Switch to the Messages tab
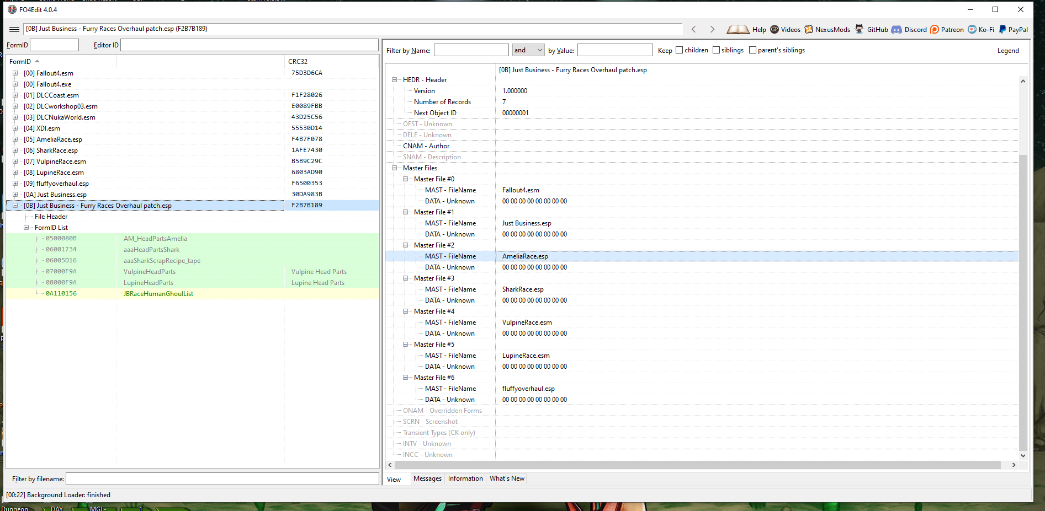This screenshot has width=1045, height=511. point(427,478)
